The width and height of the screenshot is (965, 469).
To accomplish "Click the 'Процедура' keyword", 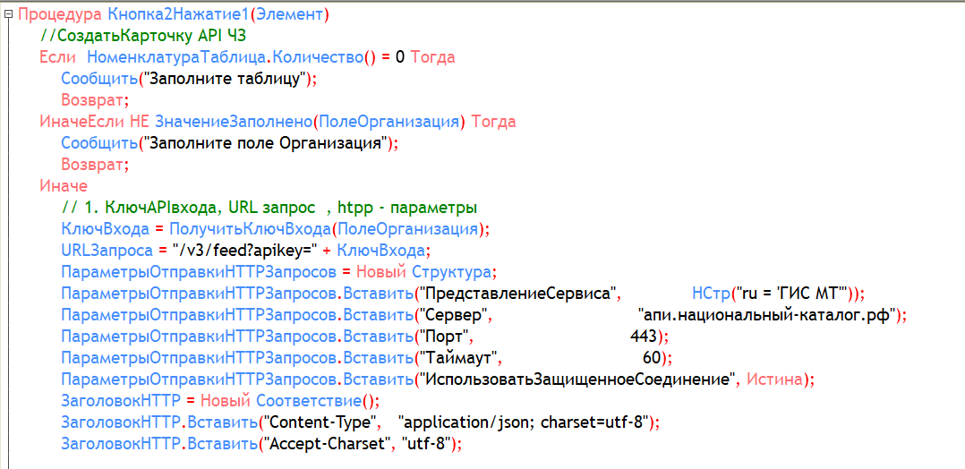I will point(60,15).
